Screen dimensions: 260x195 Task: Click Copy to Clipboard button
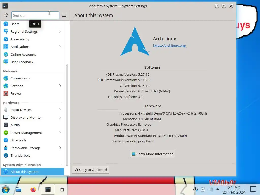pos(90,170)
